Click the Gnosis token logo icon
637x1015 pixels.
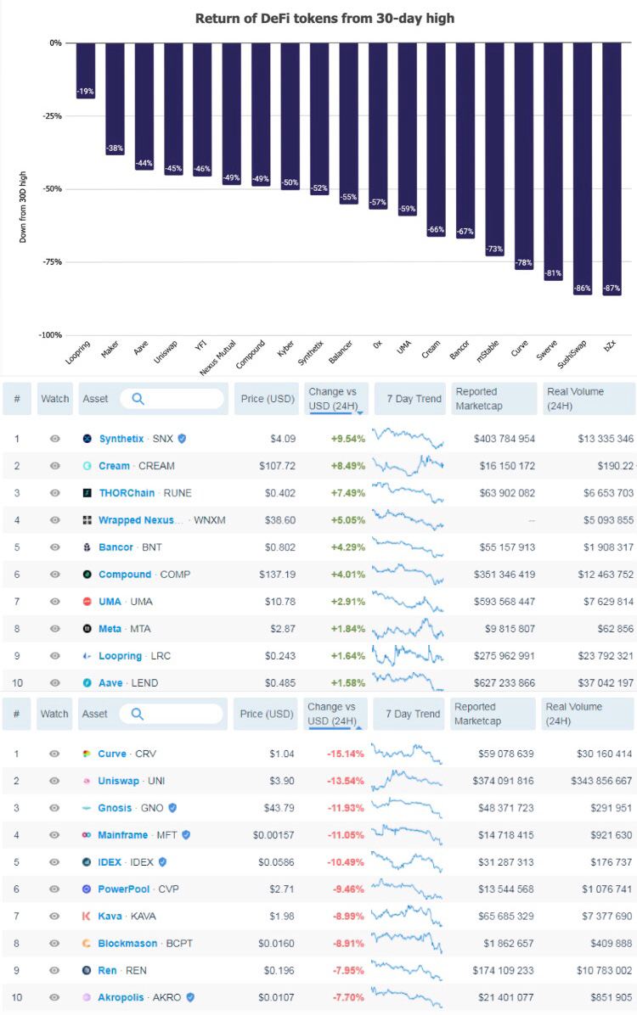[x=87, y=809]
